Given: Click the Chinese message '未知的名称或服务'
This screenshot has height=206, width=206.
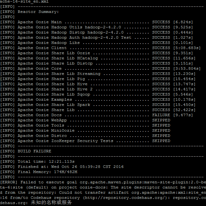Looking at the screenshot, I should click(51, 202).
